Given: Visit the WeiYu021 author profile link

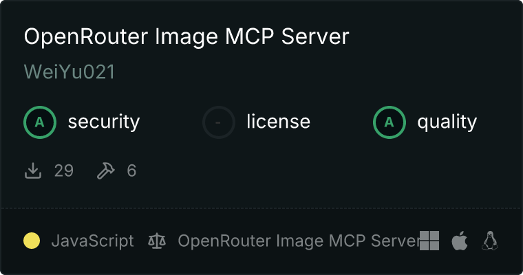Looking at the screenshot, I should click(x=70, y=71).
